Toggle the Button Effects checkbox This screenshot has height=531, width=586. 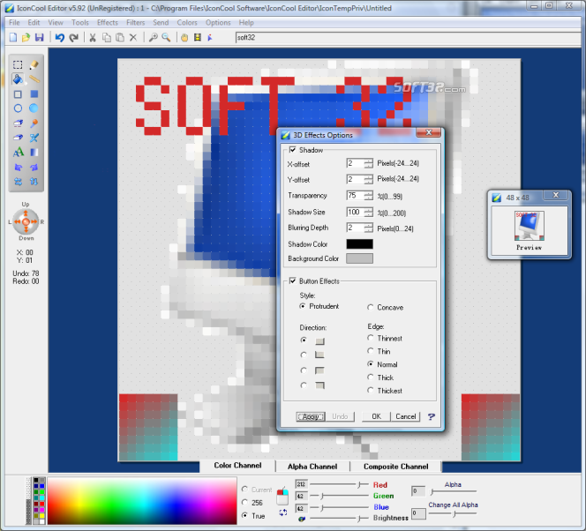[293, 280]
